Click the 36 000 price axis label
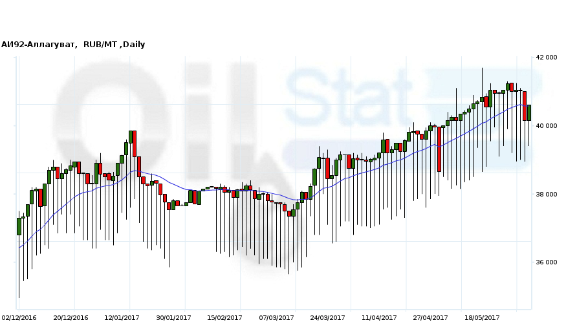This screenshot has width=588, height=329. (546, 262)
